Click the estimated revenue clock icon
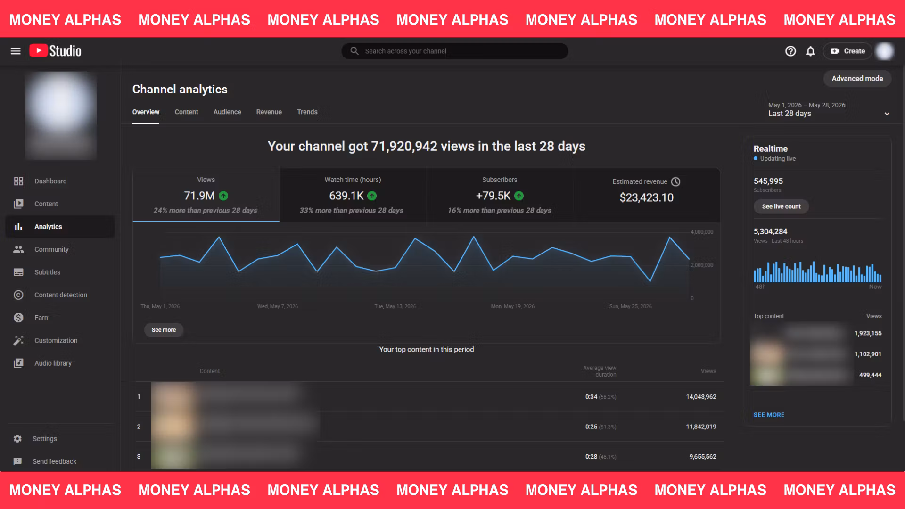905x509 pixels. coord(675,182)
